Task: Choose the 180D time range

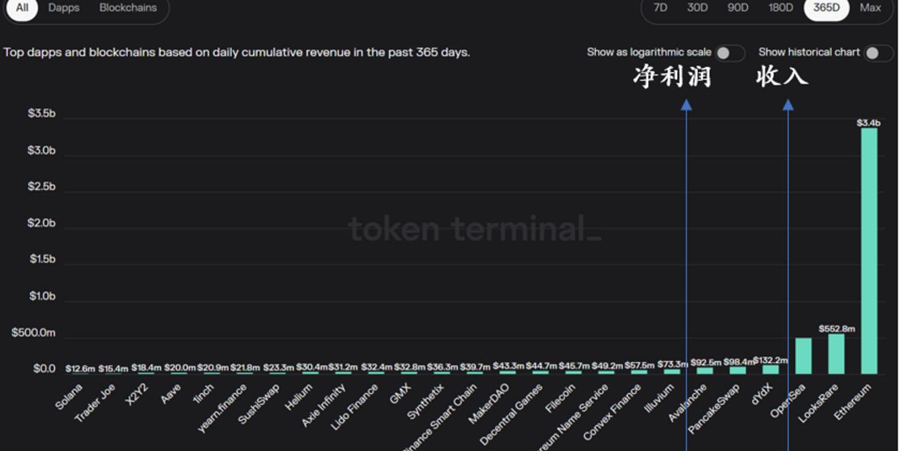Action: pos(780,8)
